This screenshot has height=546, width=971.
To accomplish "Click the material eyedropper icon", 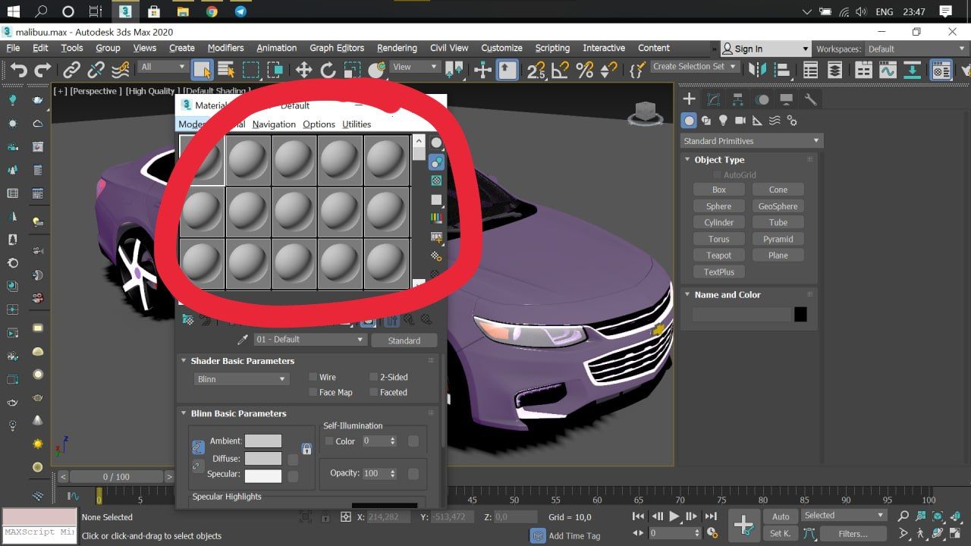I will tap(244, 340).
